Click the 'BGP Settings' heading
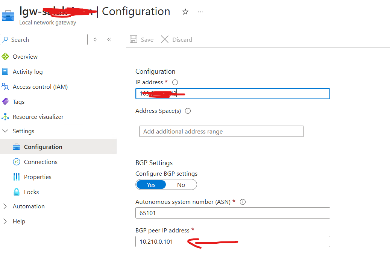The width and height of the screenshot is (390, 258). (x=154, y=163)
